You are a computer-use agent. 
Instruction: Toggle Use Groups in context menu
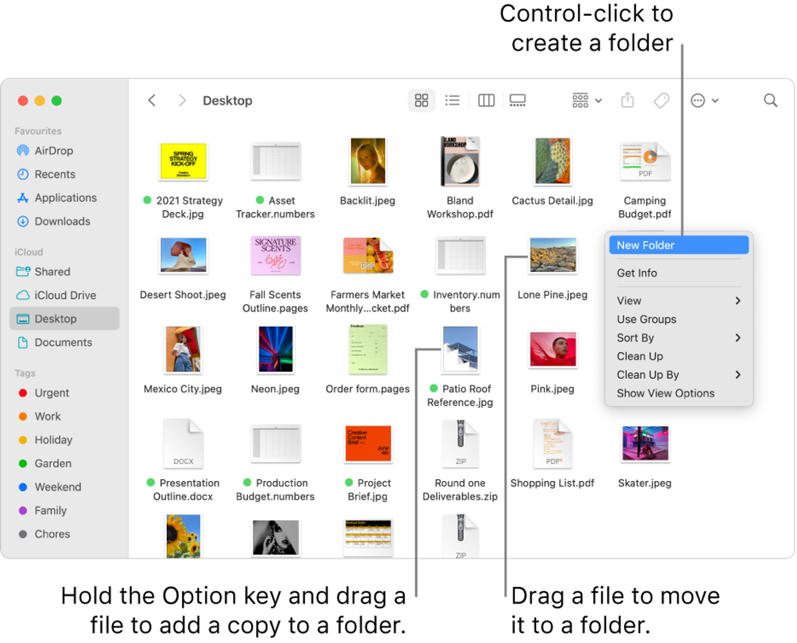[x=646, y=319]
